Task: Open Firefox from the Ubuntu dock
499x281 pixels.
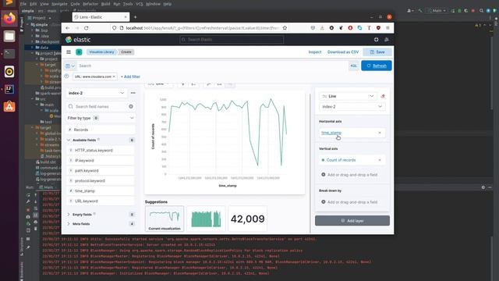Action: pos(9,19)
